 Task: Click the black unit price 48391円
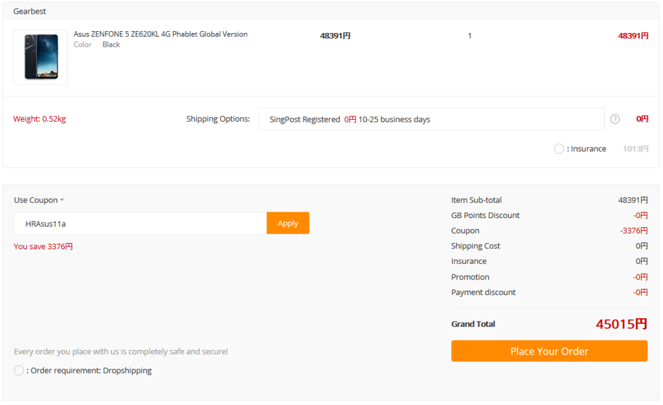click(x=335, y=36)
